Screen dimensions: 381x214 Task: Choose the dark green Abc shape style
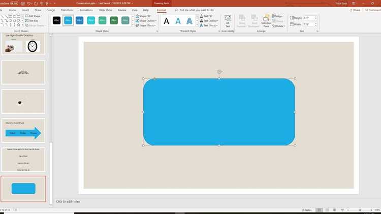pos(114,20)
